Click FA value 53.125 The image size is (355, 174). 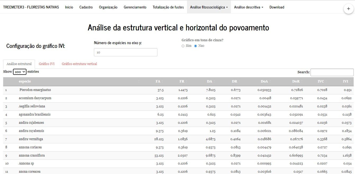pos(159,155)
